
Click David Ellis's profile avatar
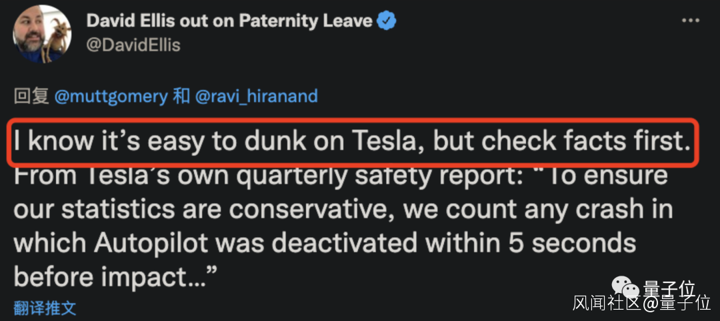42,33
